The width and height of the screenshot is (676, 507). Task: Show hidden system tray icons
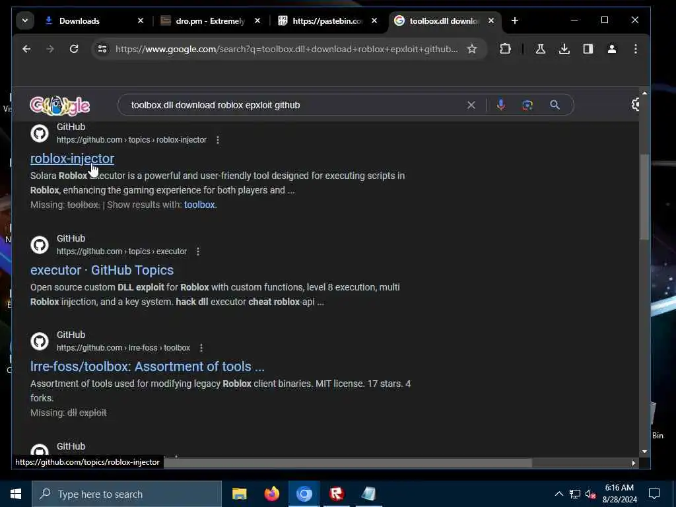click(558, 494)
